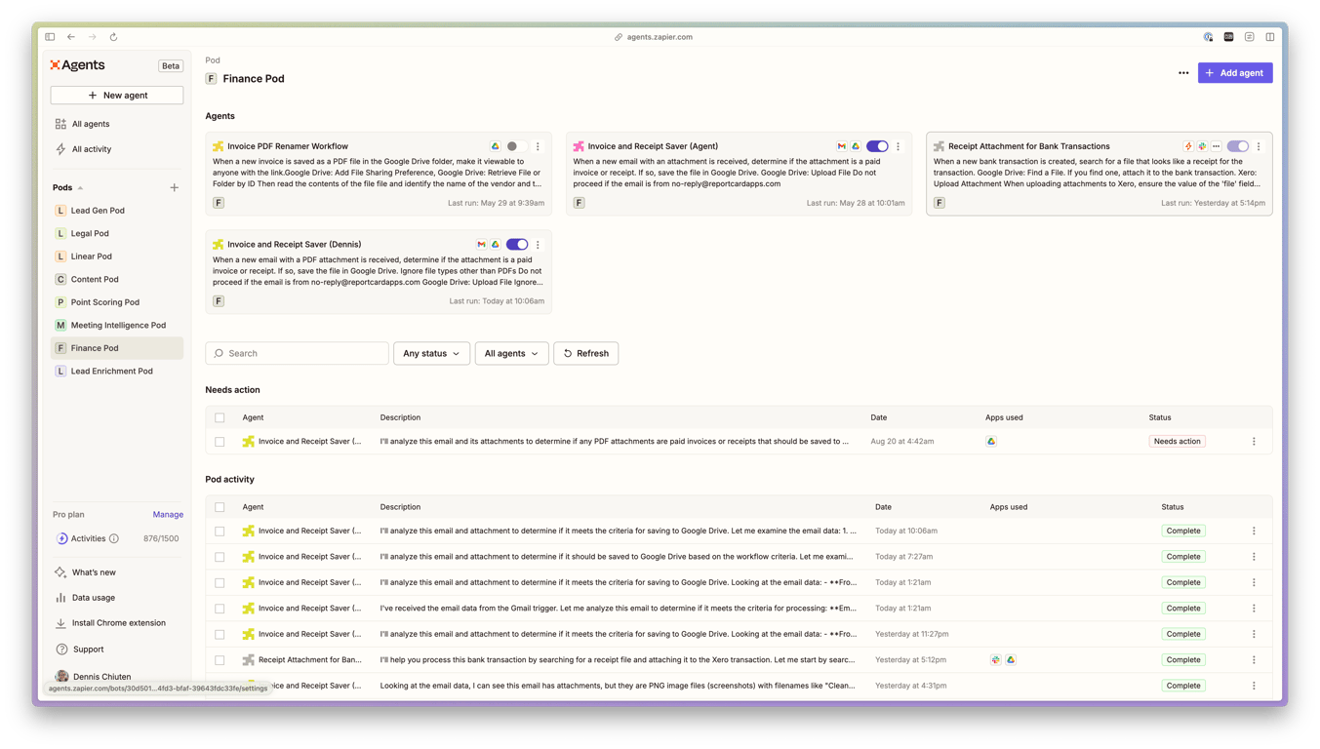The width and height of the screenshot is (1320, 749).
Task: Click the Dennis Chiuten profile avatar
Action: (x=61, y=677)
